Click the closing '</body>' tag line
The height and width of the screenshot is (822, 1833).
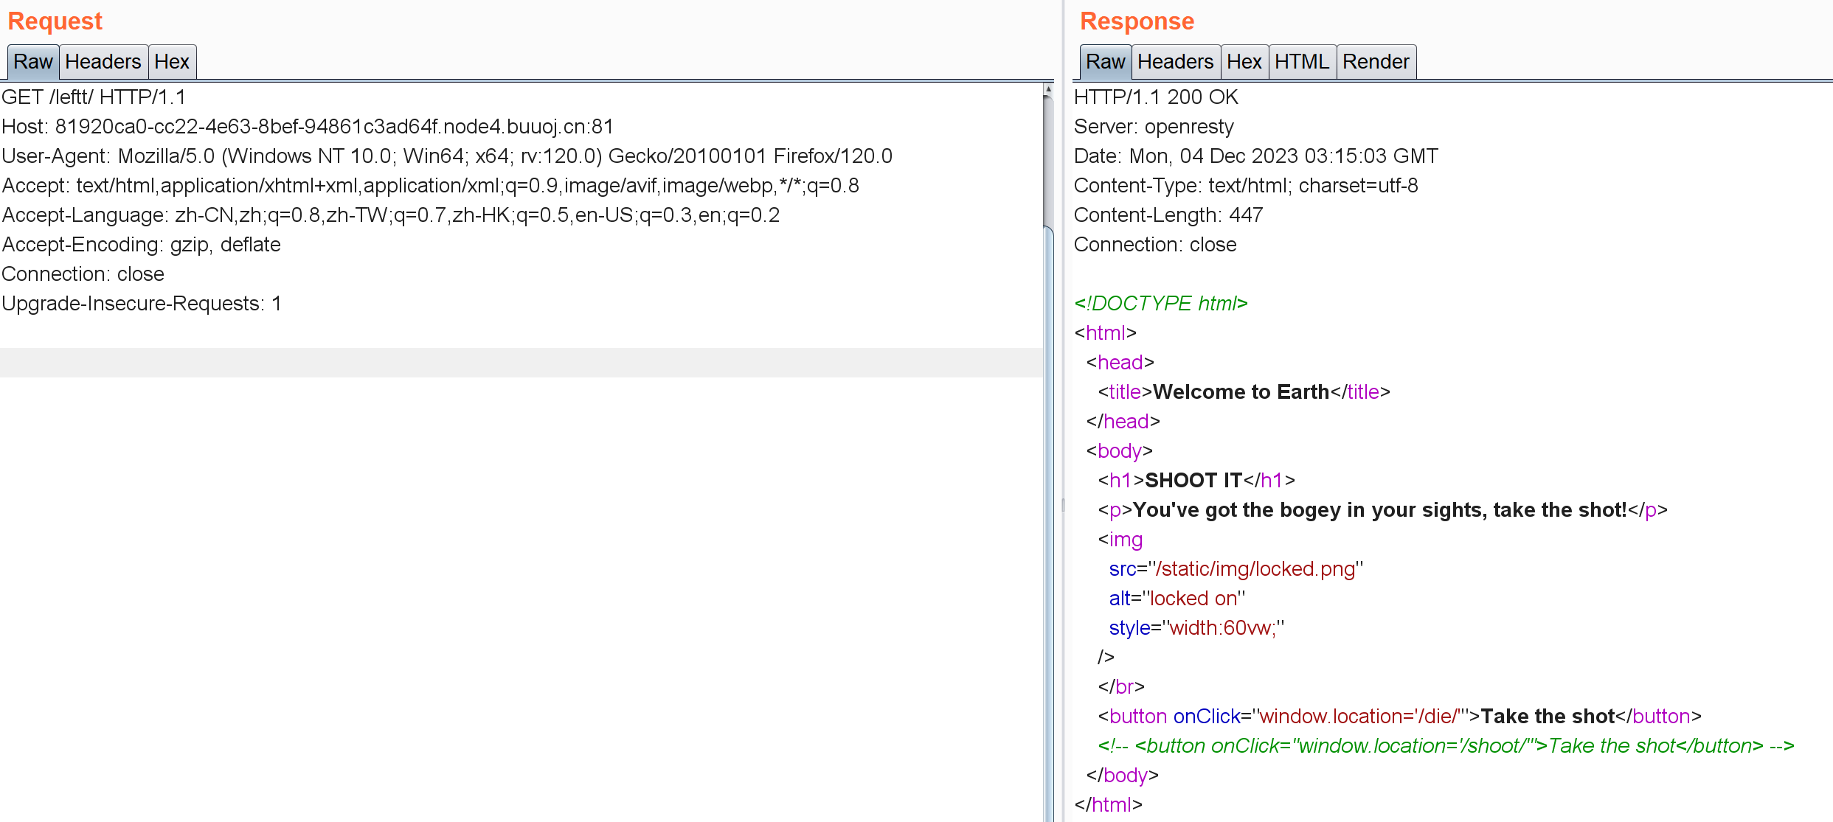coord(1123,776)
